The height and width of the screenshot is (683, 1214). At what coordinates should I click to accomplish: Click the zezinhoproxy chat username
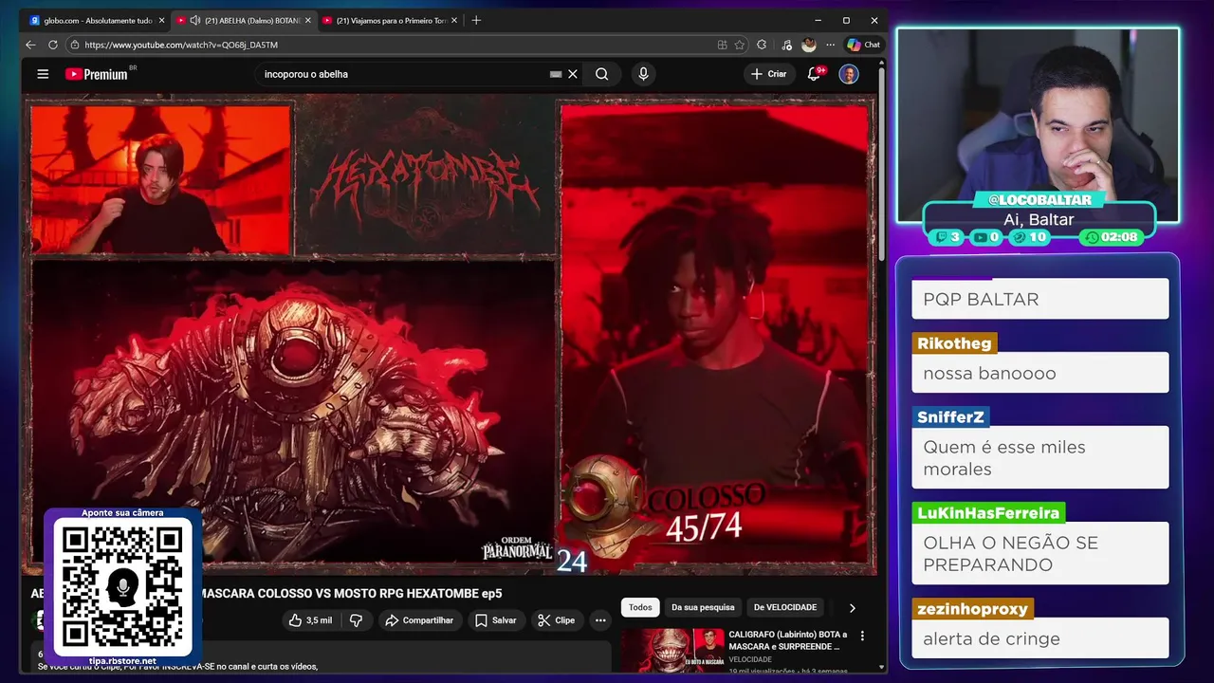[x=972, y=609]
